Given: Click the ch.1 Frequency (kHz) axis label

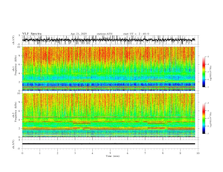Looking at the screenshot, I should [15, 65].
